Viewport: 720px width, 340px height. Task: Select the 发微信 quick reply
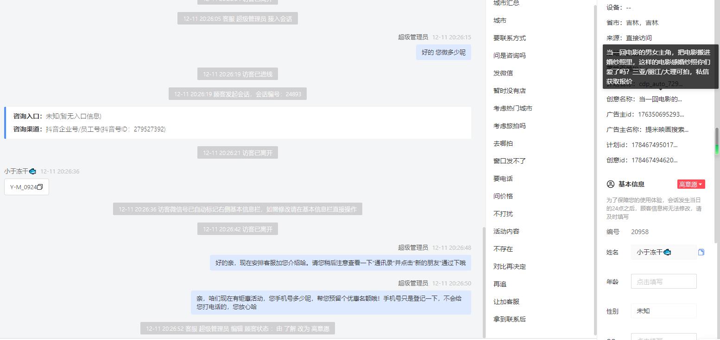[503, 73]
